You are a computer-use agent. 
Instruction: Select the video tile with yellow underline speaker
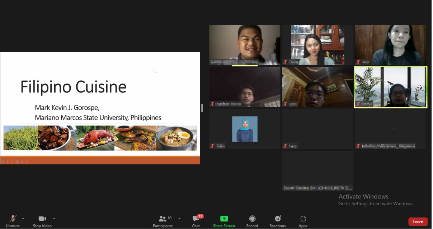pyautogui.click(x=245, y=45)
